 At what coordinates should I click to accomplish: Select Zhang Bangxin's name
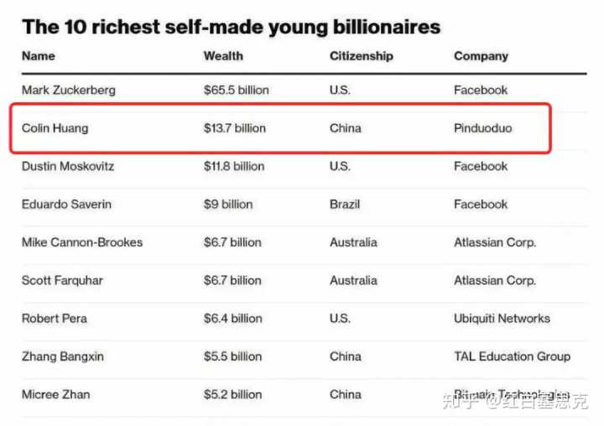click(63, 356)
